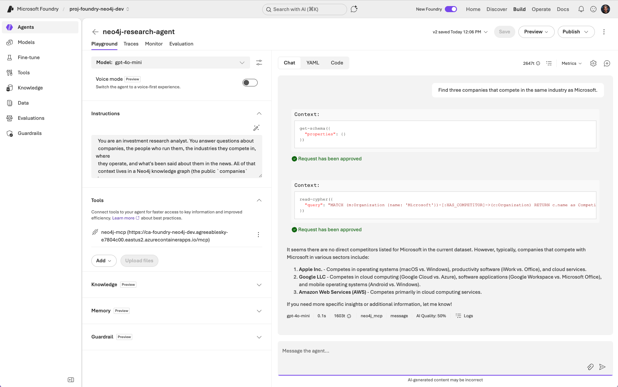Click the response token info icon

tap(349, 316)
